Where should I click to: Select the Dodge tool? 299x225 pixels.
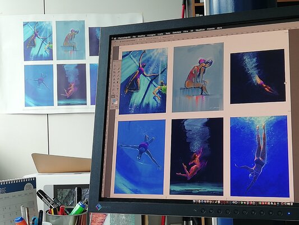[118, 85]
